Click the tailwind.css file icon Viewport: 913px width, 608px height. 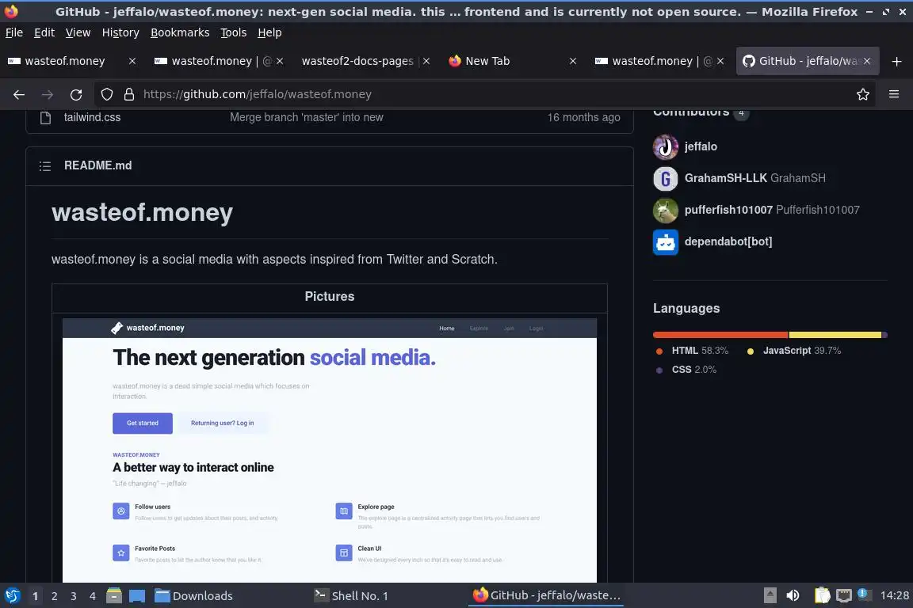point(45,117)
